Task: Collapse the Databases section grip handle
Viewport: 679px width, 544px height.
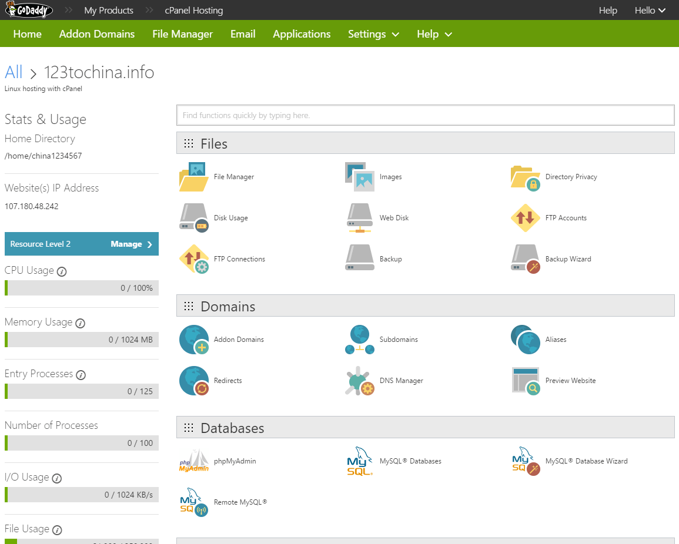Action: point(189,428)
